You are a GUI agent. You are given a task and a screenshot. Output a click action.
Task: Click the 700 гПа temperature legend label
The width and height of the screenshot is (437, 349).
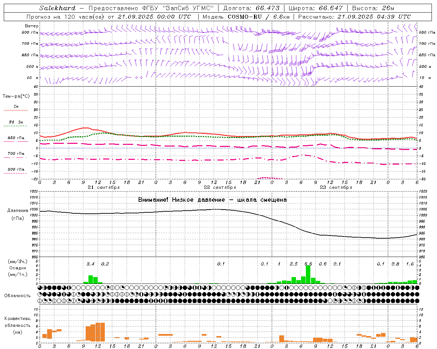click(x=16, y=154)
